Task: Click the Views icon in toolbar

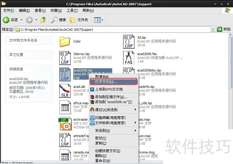Action: coord(97,20)
